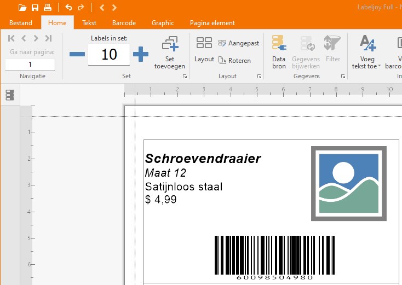Open Data bron settings
This screenshot has width=402, height=285.
click(x=279, y=52)
